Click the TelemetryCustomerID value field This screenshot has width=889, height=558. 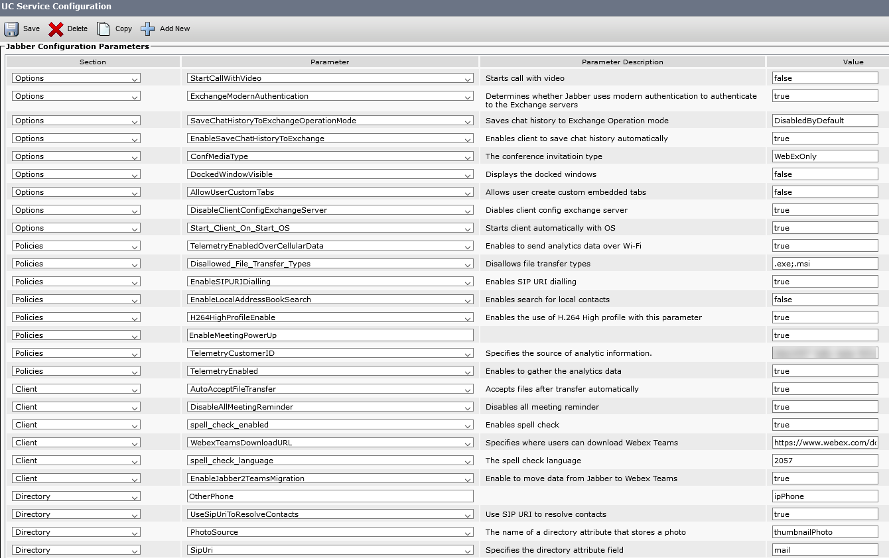[824, 353]
